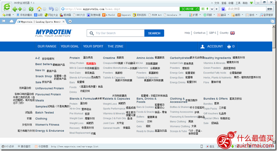277x151 pixels.
Task: Click the lightning speed-mode icon
Action: (x=208, y=9)
